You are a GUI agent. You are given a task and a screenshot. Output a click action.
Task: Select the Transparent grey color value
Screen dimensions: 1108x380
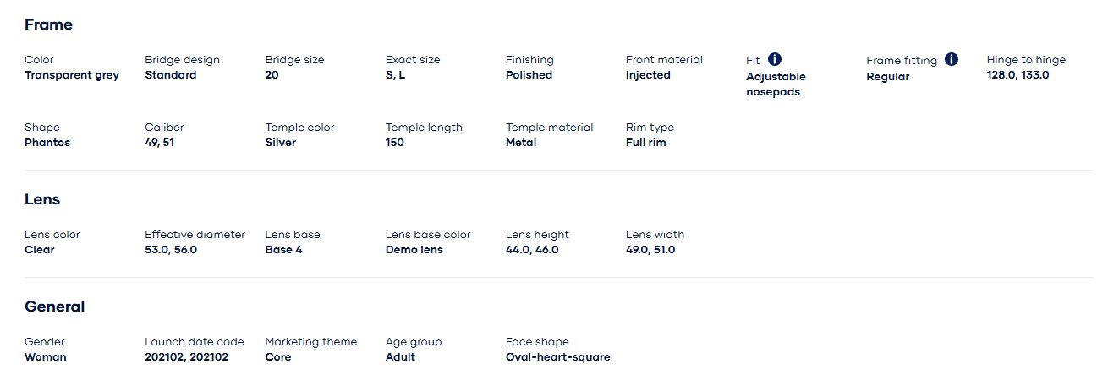pyautogui.click(x=72, y=75)
